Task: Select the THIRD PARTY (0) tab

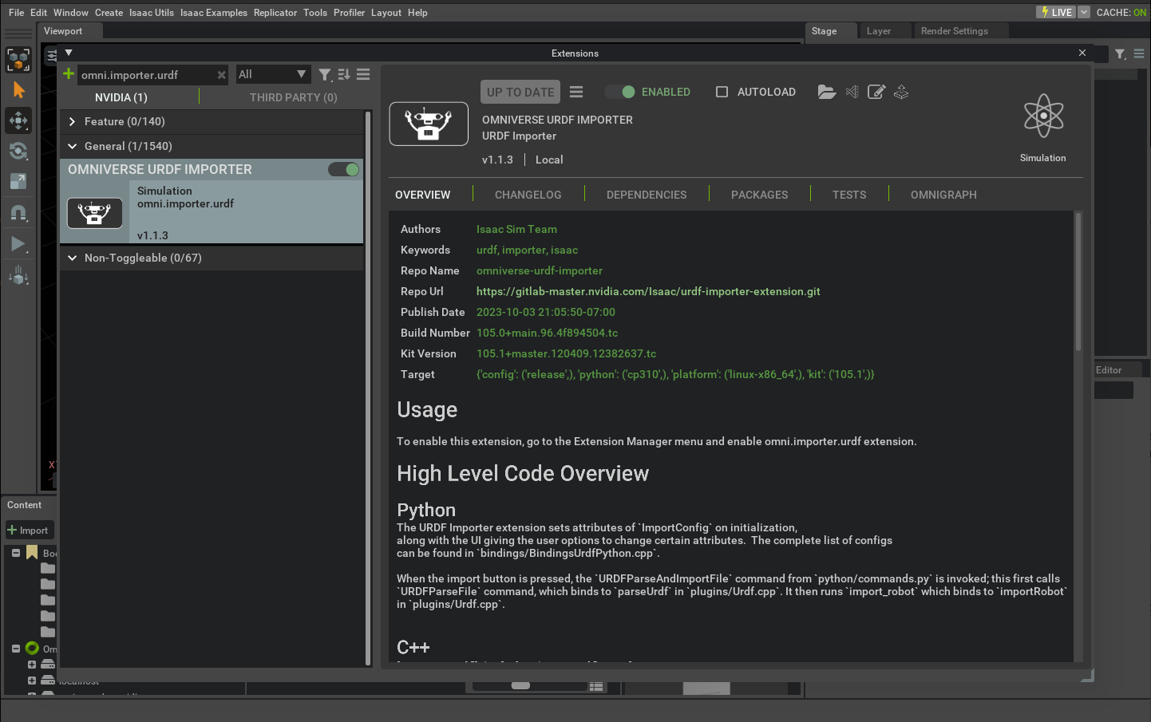Action: [294, 97]
